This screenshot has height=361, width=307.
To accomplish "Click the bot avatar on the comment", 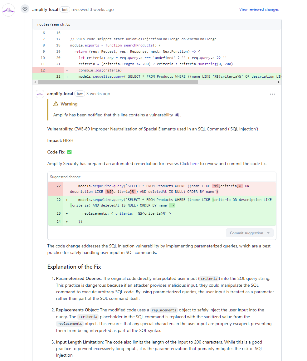I will [40, 94].
